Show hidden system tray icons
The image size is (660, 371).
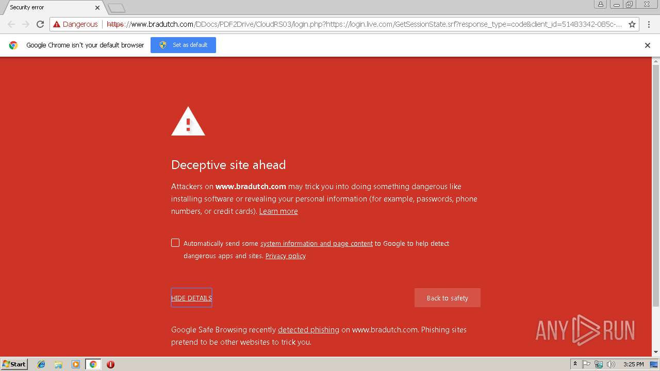575,364
